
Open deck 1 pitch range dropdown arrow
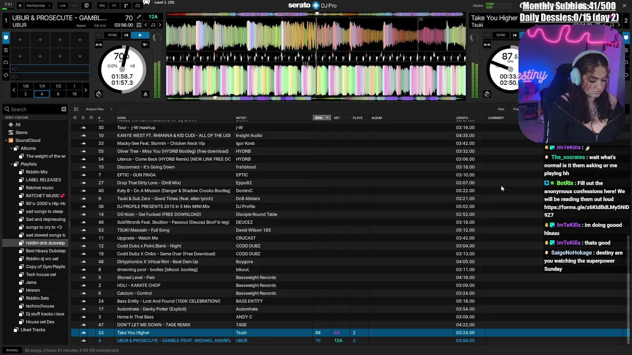[145, 45]
